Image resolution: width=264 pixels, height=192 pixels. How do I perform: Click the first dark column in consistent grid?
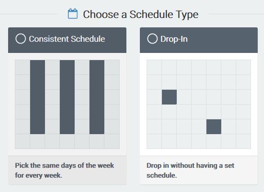[37, 97]
